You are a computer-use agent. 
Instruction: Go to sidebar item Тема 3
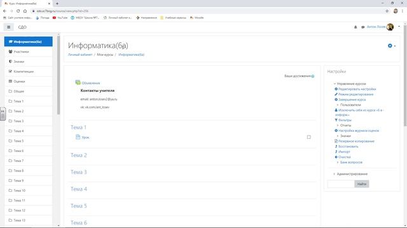[x=28, y=121]
